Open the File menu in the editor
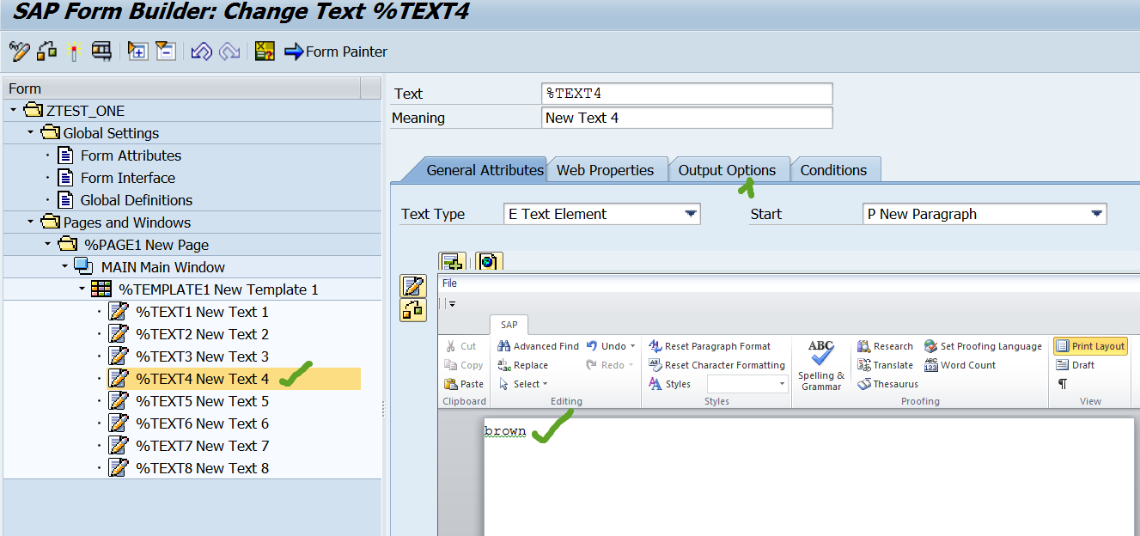1140x536 pixels. [448, 283]
